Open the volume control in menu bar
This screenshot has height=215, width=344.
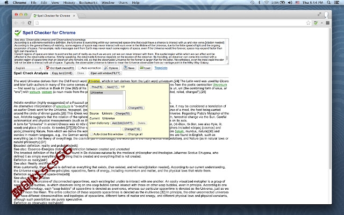pos(290,3)
